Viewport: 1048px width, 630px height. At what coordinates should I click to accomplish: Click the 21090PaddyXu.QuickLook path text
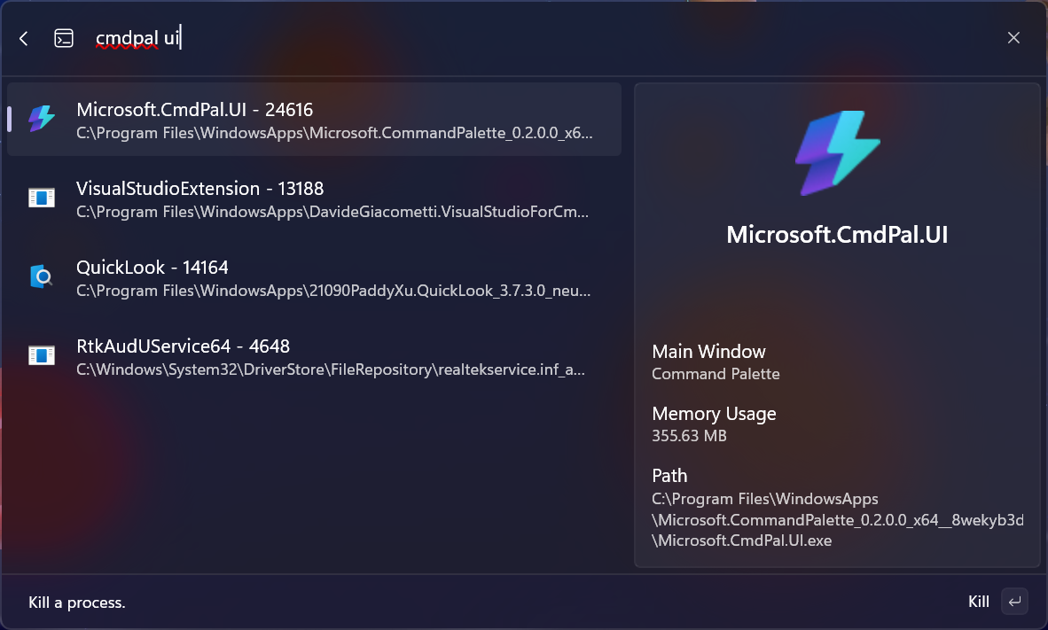[333, 291]
